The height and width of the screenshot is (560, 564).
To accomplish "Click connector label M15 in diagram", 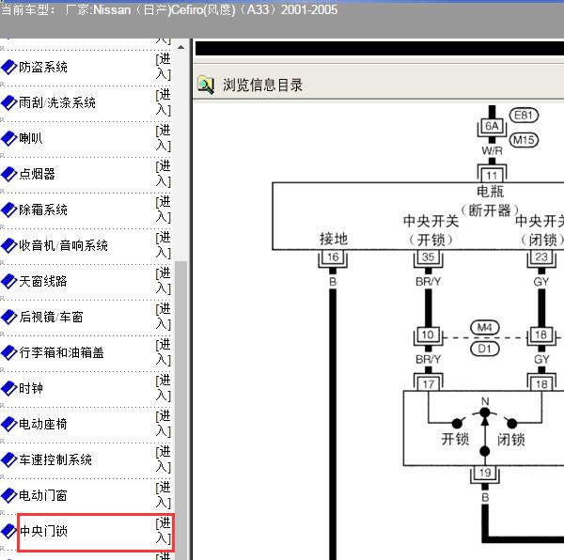I will click(524, 140).
